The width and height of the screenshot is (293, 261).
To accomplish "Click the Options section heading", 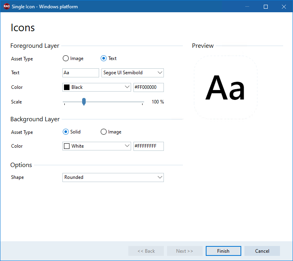I will point(21,165).
